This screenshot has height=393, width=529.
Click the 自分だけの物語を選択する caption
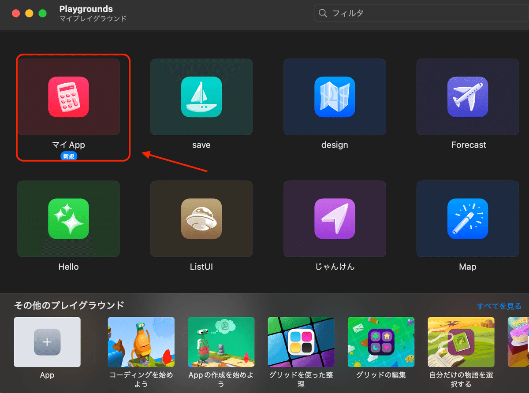461,380
